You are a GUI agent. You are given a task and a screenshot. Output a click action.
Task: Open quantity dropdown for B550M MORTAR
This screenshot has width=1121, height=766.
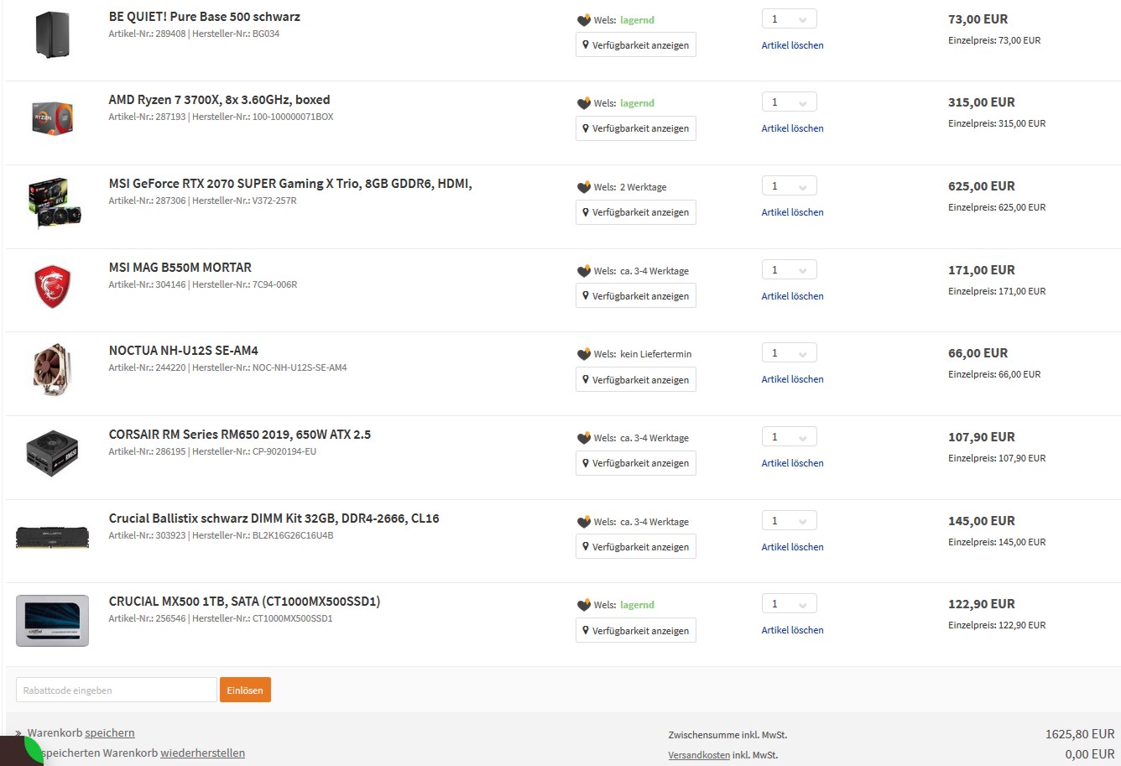click(790, 270)
